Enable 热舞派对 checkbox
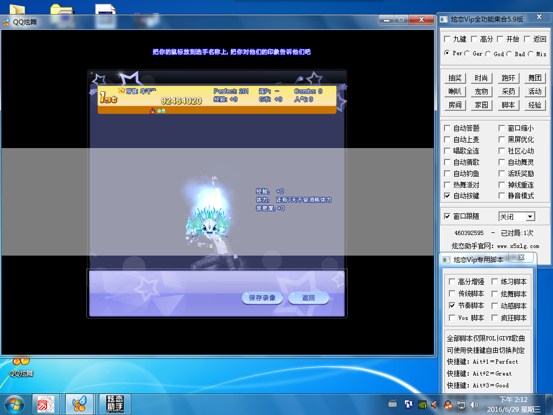 tap(447, 185)
